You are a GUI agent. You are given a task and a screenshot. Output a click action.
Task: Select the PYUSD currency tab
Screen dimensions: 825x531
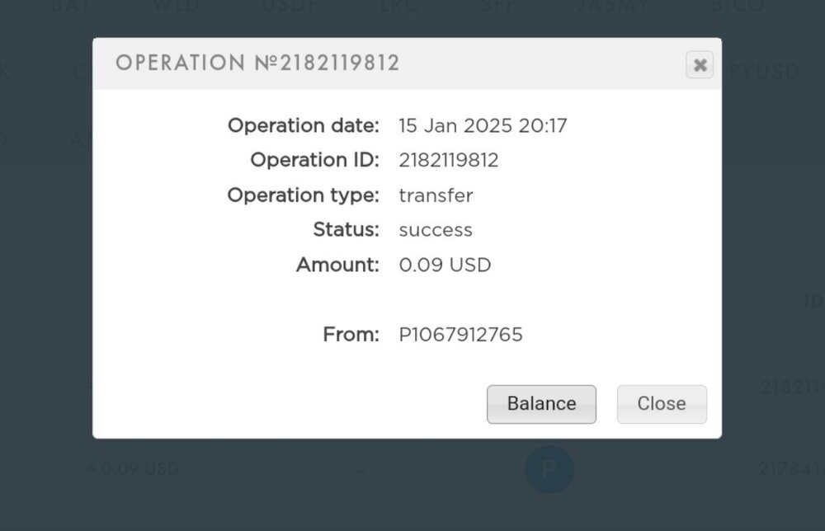[x=764, y=72]
